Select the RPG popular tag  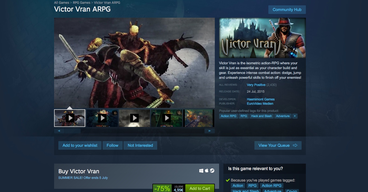point(244,116)
